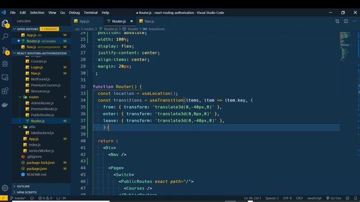This screenshot has height=202, width=360.
Task: Open PremiumCourses.js in file tree
Action: tap(41, 85)
